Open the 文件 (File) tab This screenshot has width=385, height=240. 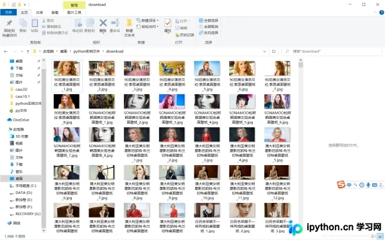click(x=8, y=12)
